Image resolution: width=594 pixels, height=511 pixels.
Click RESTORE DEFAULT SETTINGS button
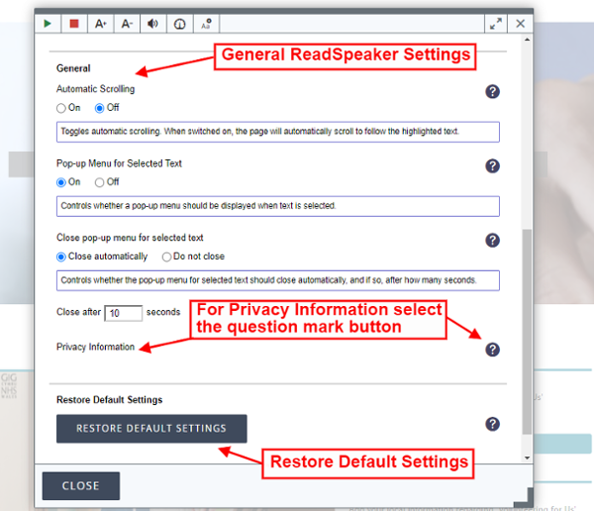pyautogui.click(x=151, y=429)
